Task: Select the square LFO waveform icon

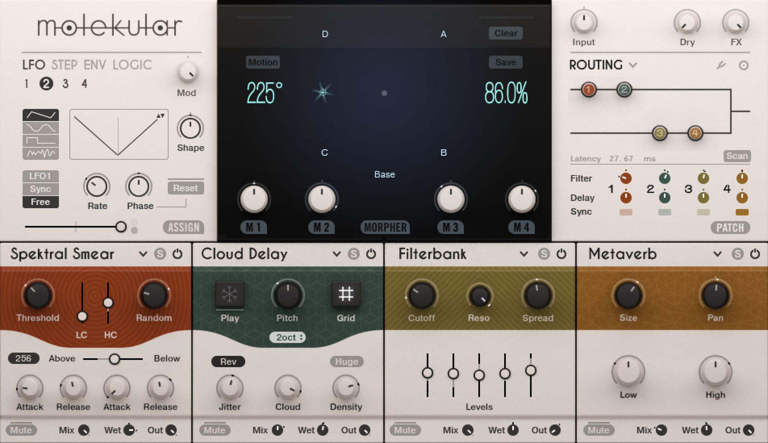Action: (40, 140)
